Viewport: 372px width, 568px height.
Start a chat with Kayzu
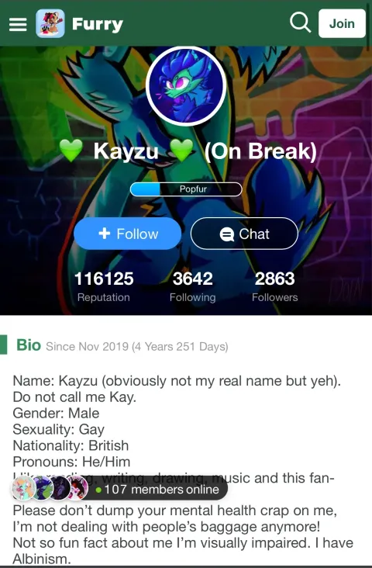tap(244, 234)
